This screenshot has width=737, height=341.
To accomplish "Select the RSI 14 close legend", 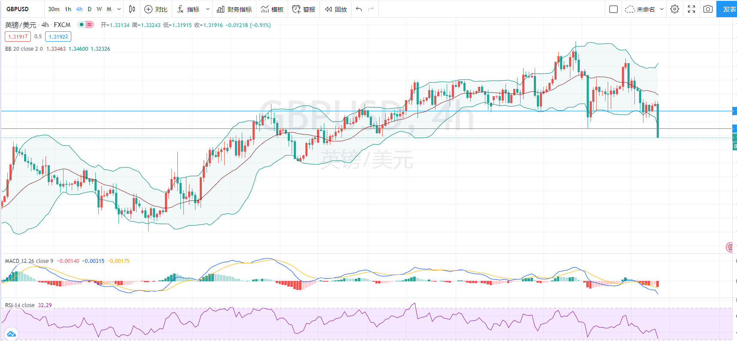I will [20, 305].
